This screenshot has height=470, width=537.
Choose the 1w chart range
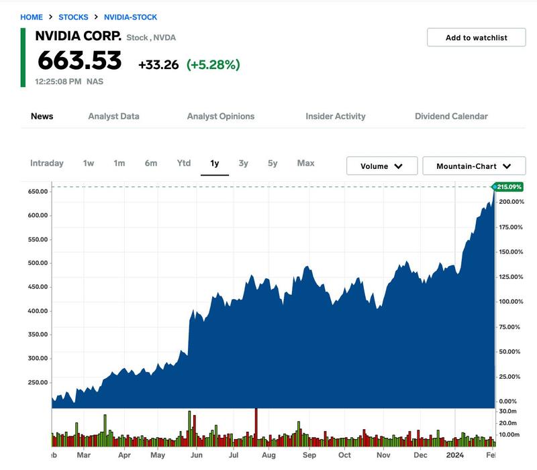pyautogui.click(x=89, y=163)
